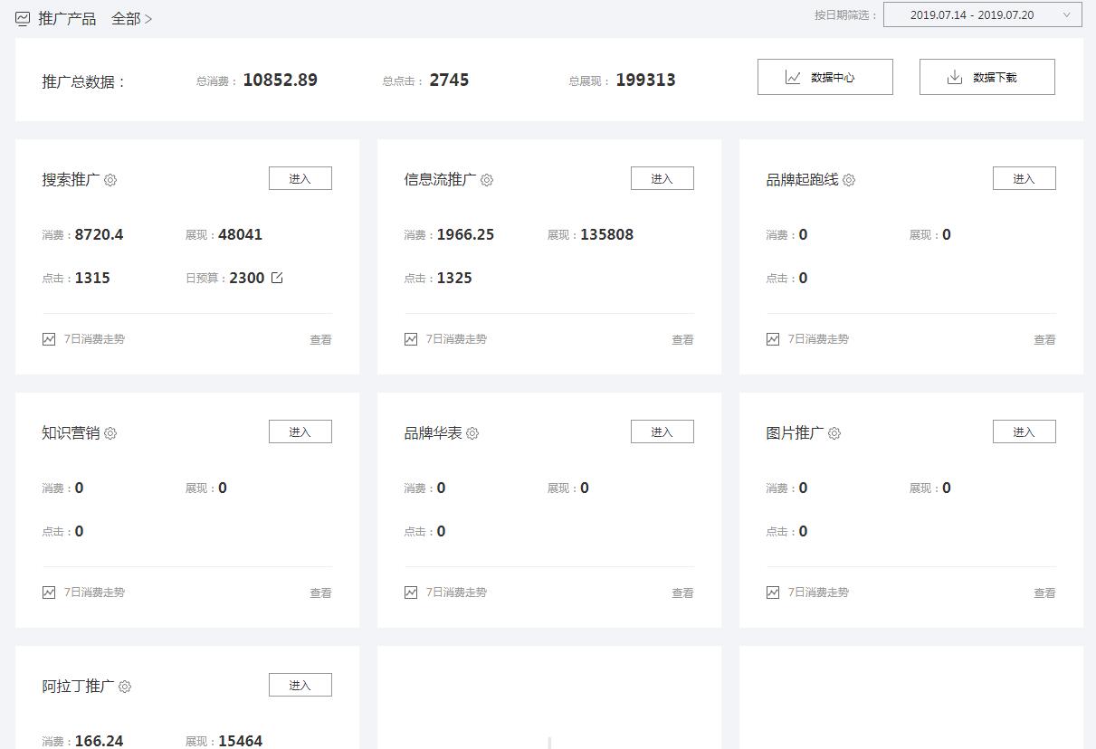Viewport: 1096px width, 749px height.
Task: Click 搜索推广 impressions value 48041
Action: click(240, 234)
